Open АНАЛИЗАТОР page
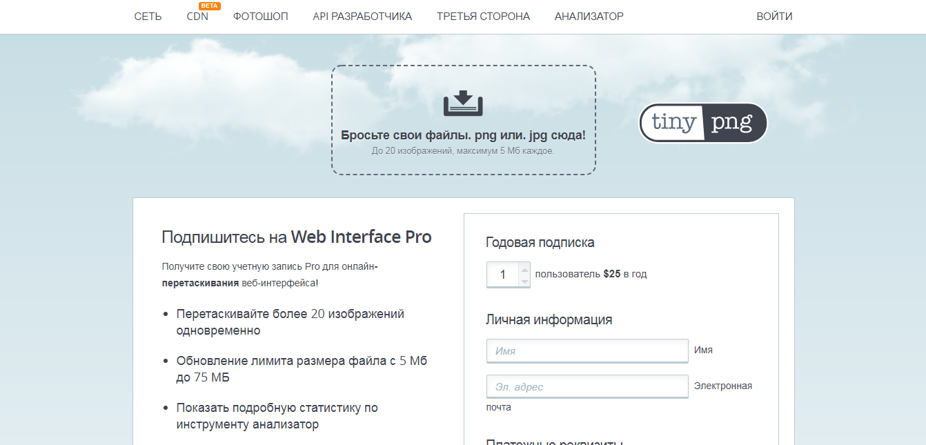 click(x=589, y=16)
